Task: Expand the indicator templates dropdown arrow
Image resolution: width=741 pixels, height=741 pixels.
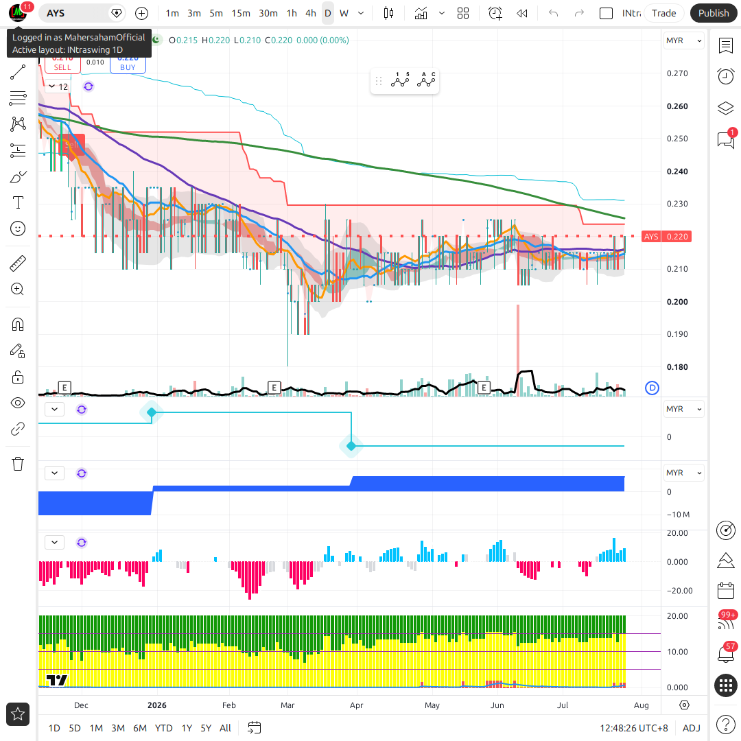Action: click(x=442, y=13)
